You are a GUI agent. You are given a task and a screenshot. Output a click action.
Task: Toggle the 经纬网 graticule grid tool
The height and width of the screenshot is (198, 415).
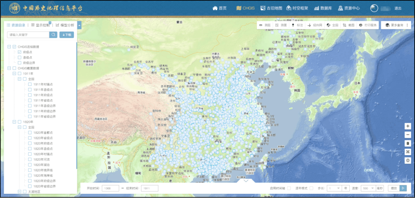point(314,25)
